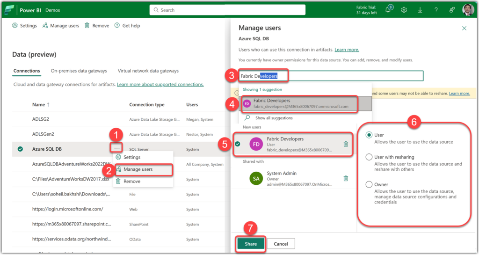Viewport: 479px width, 255px height.
Task: Click the top Search box
Action: (227, 10)
